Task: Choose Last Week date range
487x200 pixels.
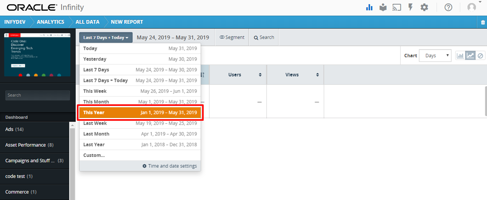Action: click(140, 123)
